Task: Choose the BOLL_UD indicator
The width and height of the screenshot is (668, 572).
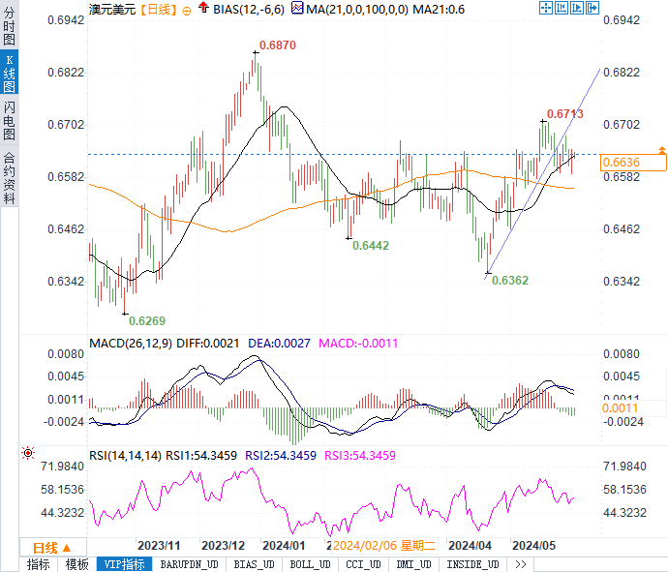Action: click(310, 564)
